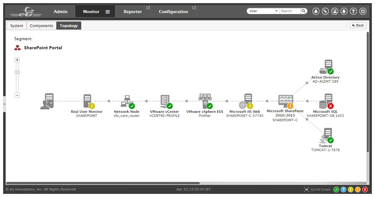Select the Microsoft IIS Web node icon
This screenshot has width=375, height=197.
(x=246, y=101)
